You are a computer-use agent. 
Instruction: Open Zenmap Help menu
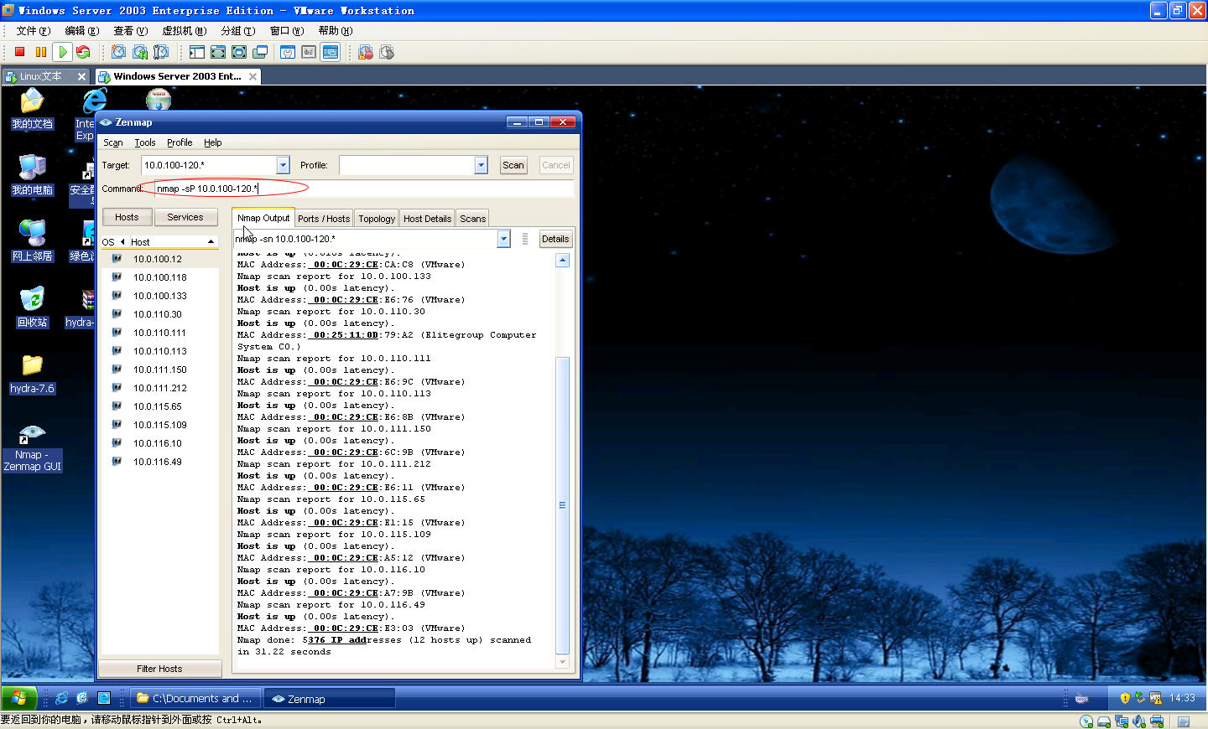click(213, 142)
